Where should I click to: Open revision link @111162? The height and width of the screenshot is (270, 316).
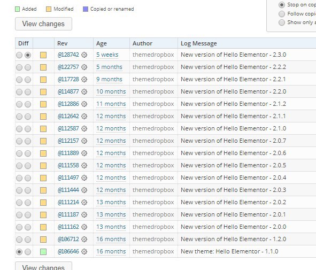[x=68, y=227]
